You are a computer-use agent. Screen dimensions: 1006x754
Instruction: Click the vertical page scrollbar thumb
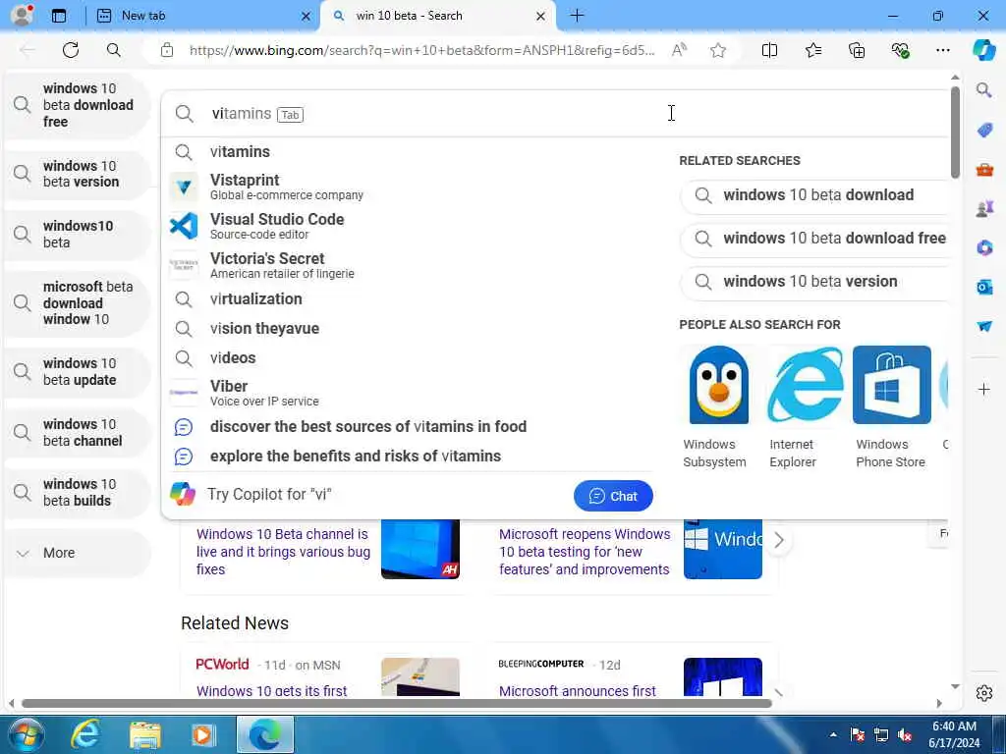tap(955, 132)
